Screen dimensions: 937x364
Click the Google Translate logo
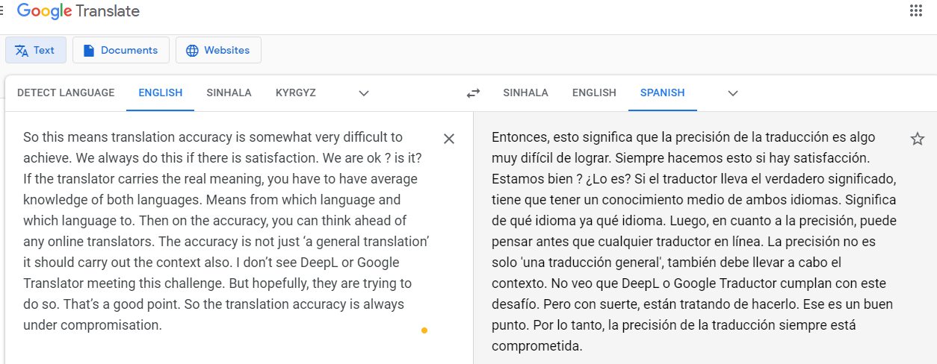click(x=78, y=11)
